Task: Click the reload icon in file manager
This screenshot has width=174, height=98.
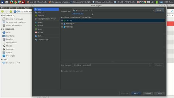Action: (172, 11)
